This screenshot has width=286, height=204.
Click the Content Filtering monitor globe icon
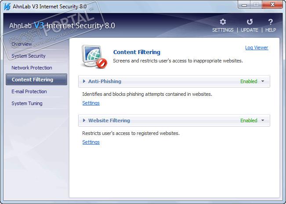point(94,57)
